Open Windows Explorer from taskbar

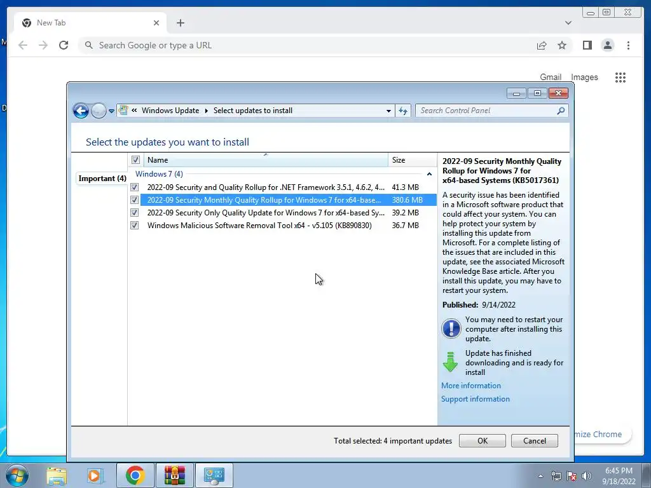click(57, 476)
